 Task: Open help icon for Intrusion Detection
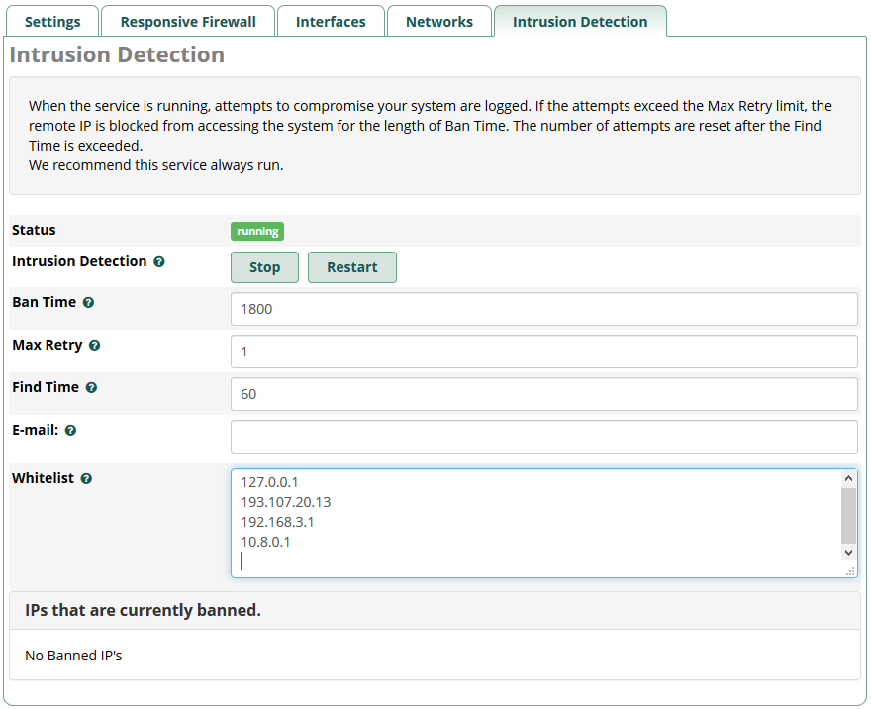coord(159,261)
